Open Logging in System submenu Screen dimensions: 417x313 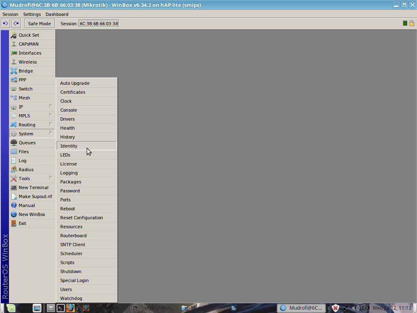click(x=87, y=173)
